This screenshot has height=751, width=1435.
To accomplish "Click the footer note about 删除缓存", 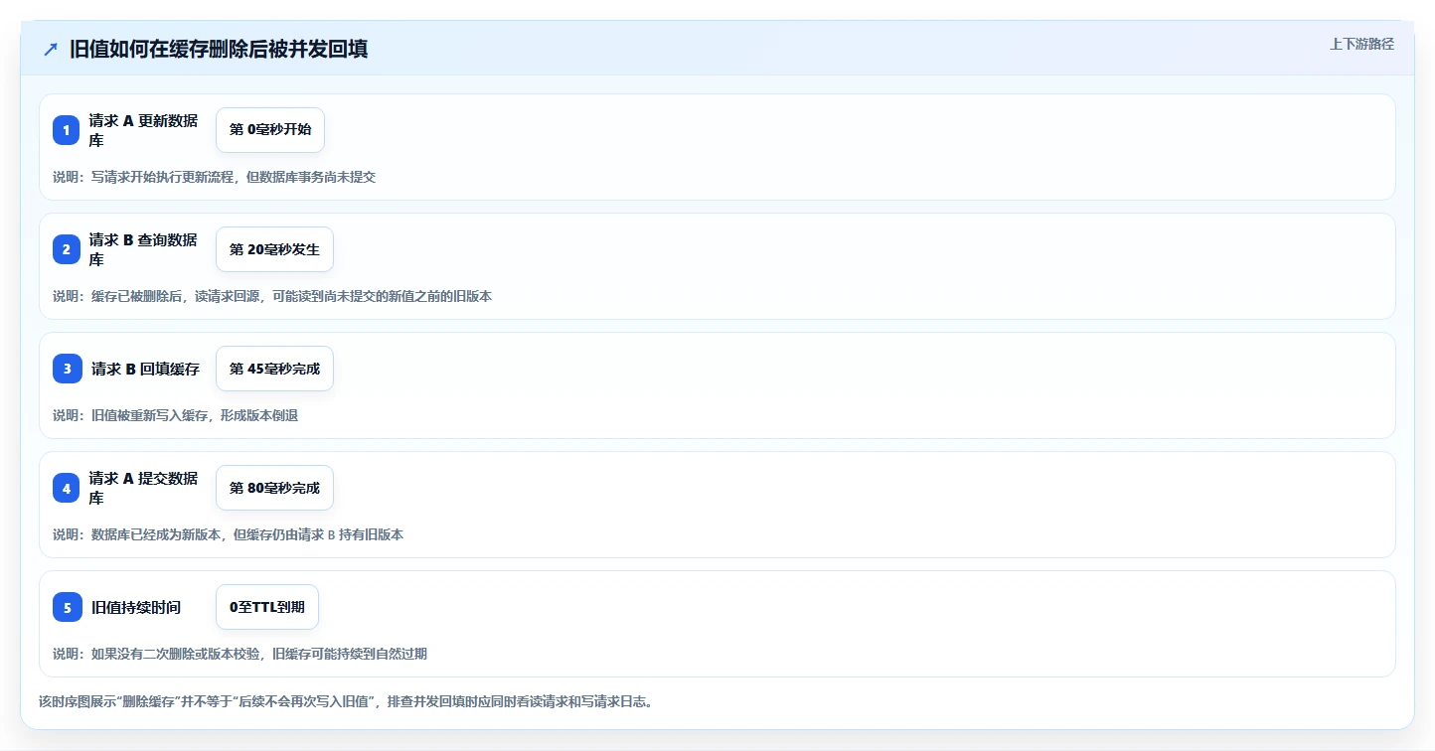I will 346,701.
